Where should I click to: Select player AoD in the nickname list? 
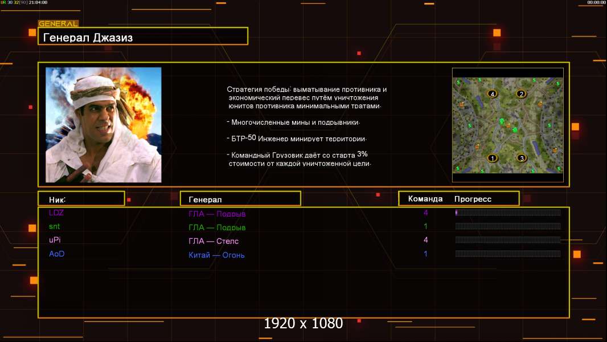tap(56, 254)
